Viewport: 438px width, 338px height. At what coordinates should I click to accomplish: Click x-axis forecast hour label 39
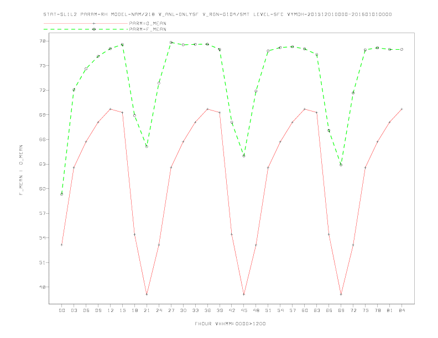(x=220, y=310)
